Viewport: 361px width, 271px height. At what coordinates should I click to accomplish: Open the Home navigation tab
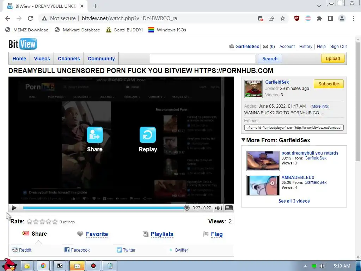[19, 59]
